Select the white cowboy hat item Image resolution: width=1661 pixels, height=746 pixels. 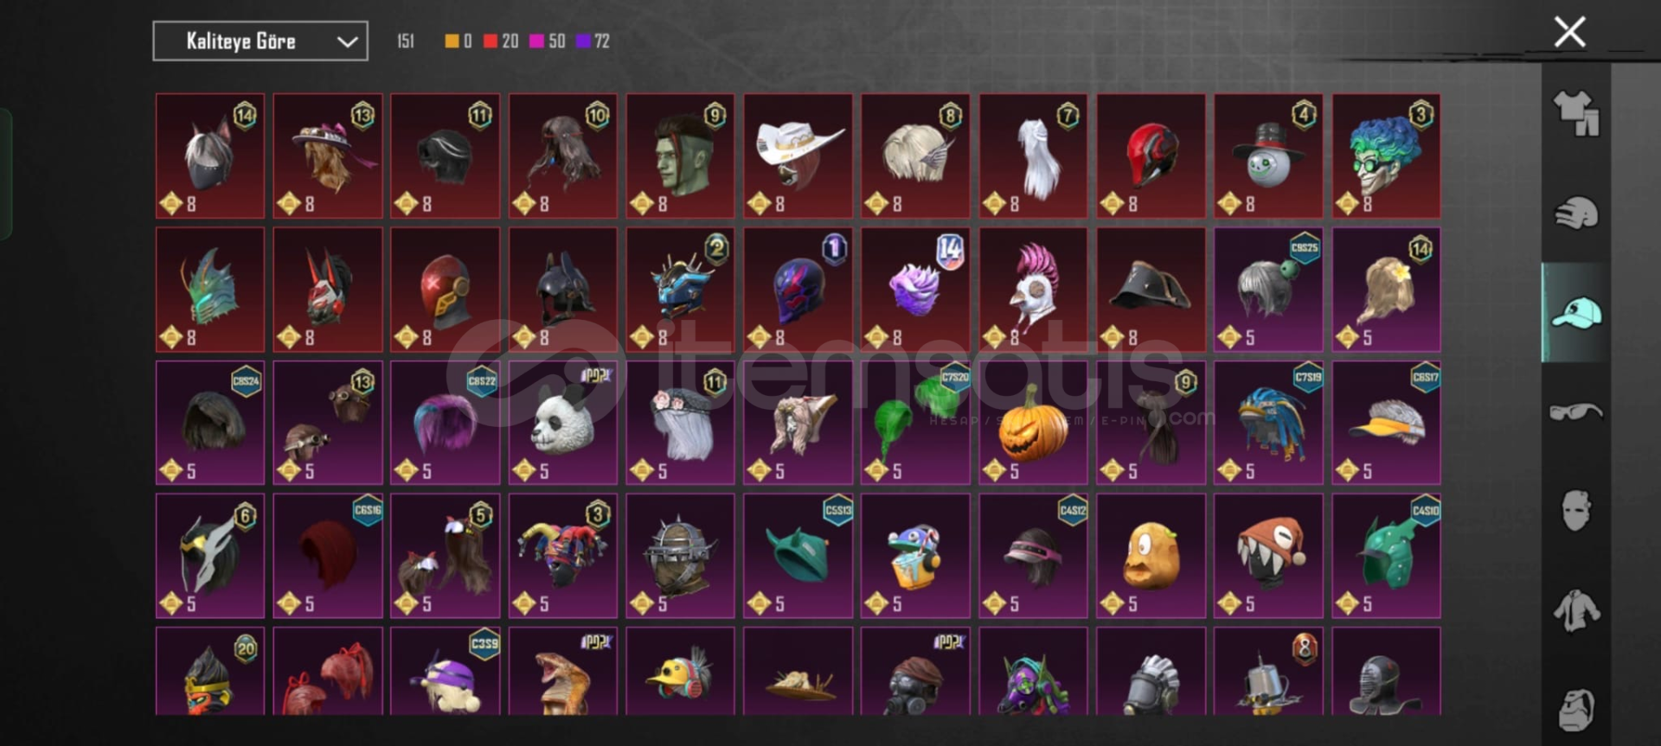798,156
